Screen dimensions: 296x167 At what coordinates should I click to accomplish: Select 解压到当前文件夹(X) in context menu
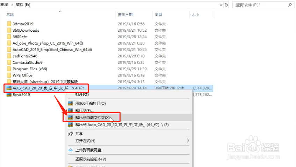pyautogui.click(x=92, y=118)
